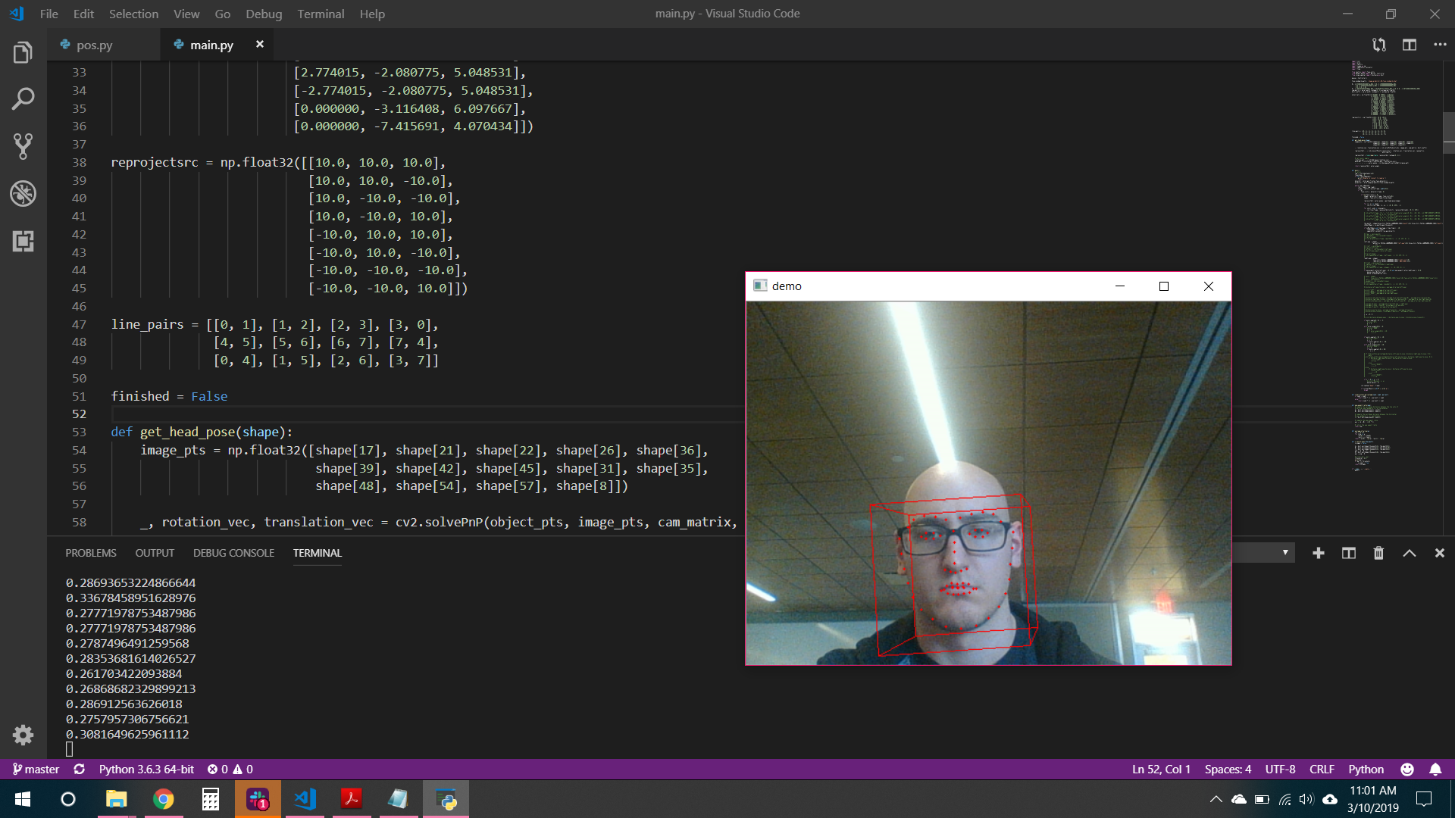The height and width of the screenshot is (818, 1455).
Task: Open editor More Actions ellipsis menu
Action: tap(1440, 45)
